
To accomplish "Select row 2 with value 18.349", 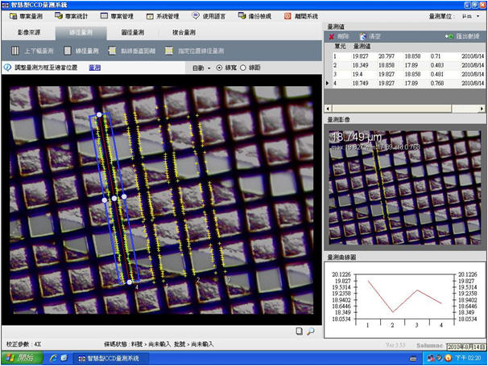I will click(404, 65).
